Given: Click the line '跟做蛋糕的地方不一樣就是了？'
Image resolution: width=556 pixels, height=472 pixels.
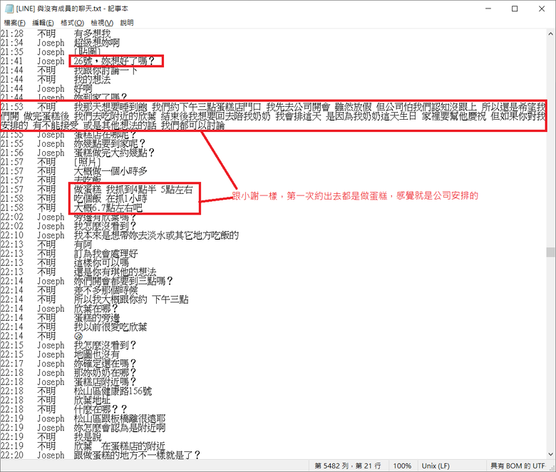Looking at the screenshot, I should (138, 455).
